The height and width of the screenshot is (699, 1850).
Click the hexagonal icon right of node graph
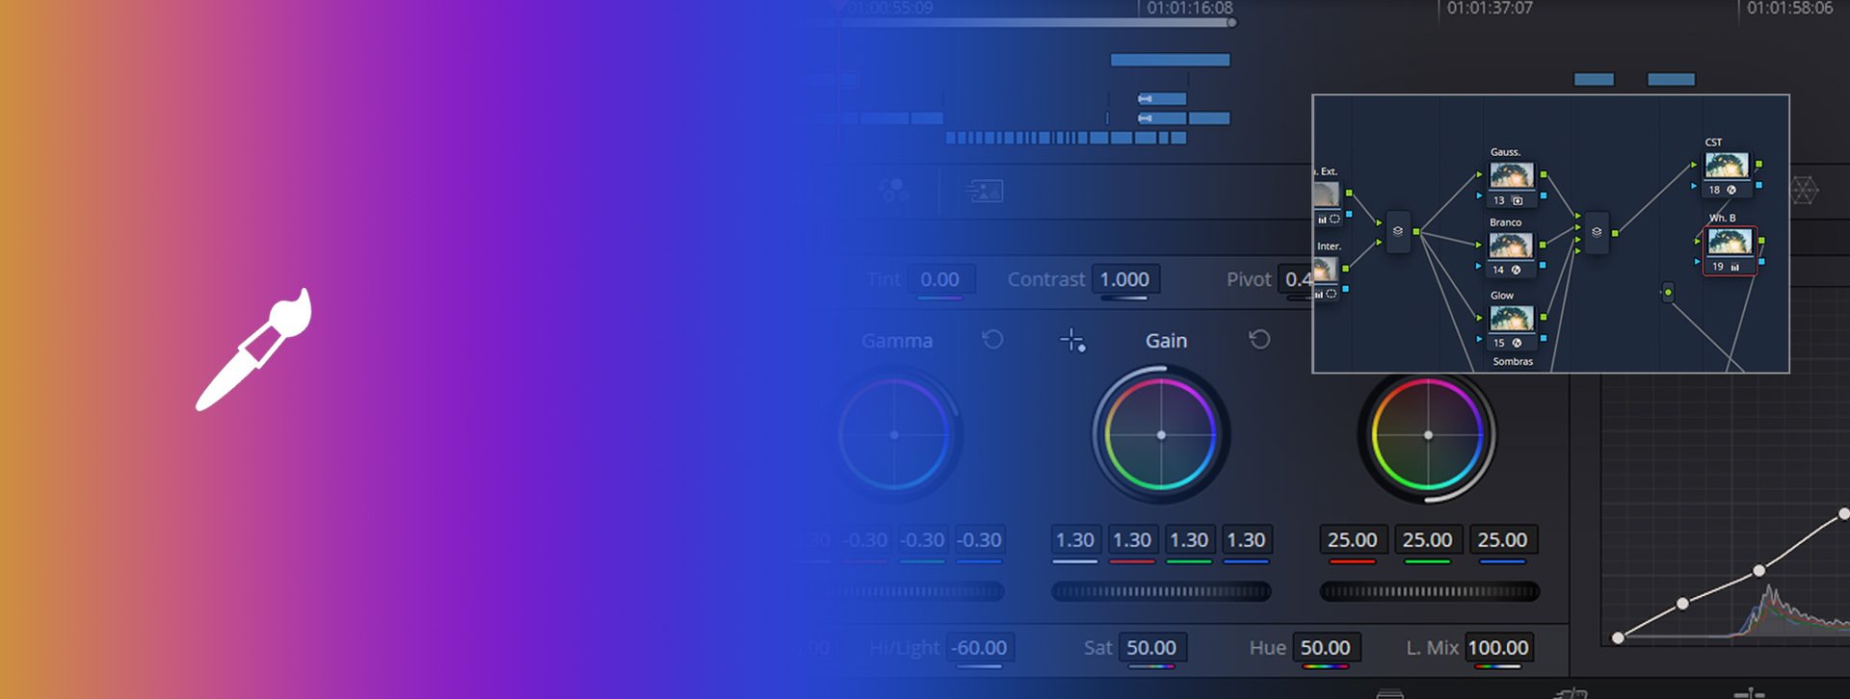point(1805,190)
